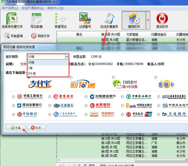Click the 北京银行 bank logo
The image size is (188, 166).
tap(100, 106)
